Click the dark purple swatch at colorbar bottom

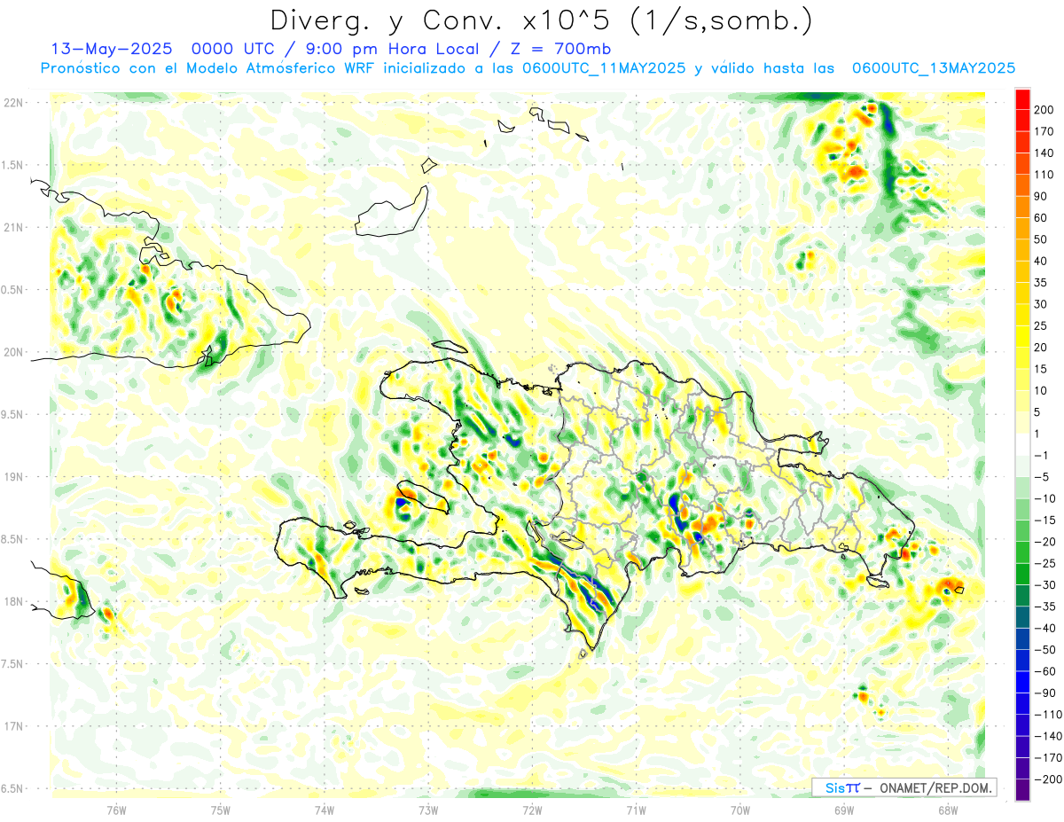click(1022, 789)
